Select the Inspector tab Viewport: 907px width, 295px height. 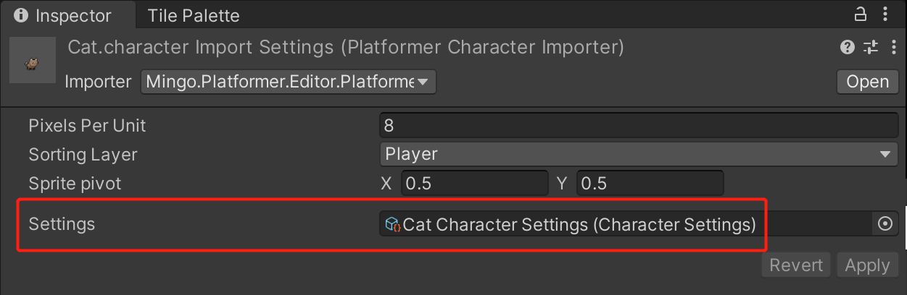67,15
